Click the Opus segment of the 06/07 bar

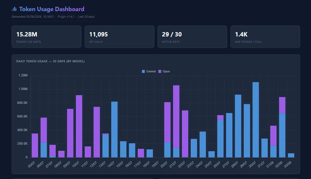pyautogui.click(x=44, y=130)
